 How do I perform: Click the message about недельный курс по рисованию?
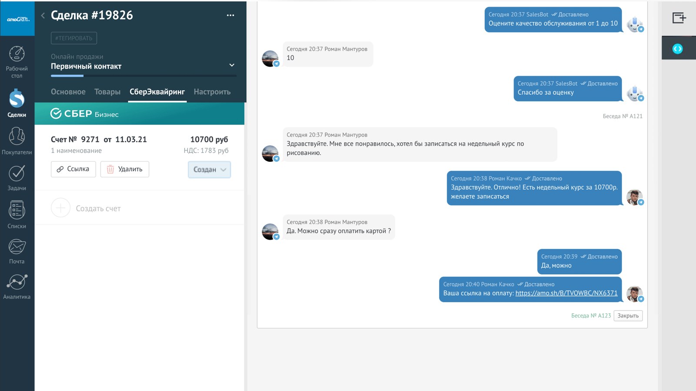[420, 144]
